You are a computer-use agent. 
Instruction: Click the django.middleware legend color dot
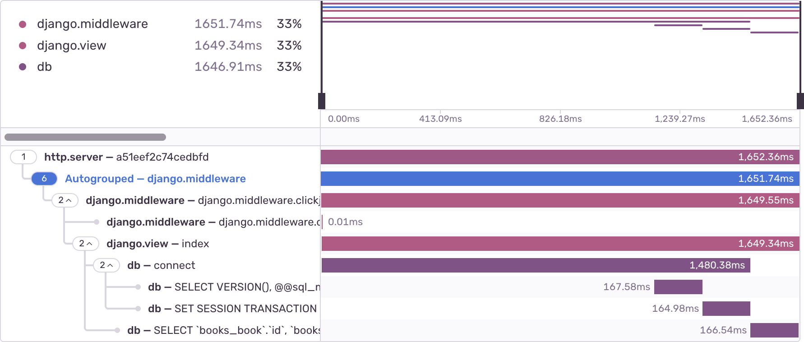pyautogui.click(x=23, y=24)
